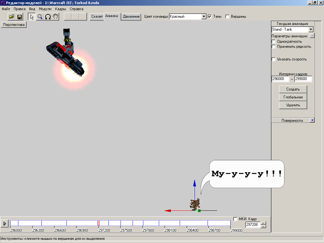
Task: Click the blue Z-axis arrow
Action: point(195,184)
